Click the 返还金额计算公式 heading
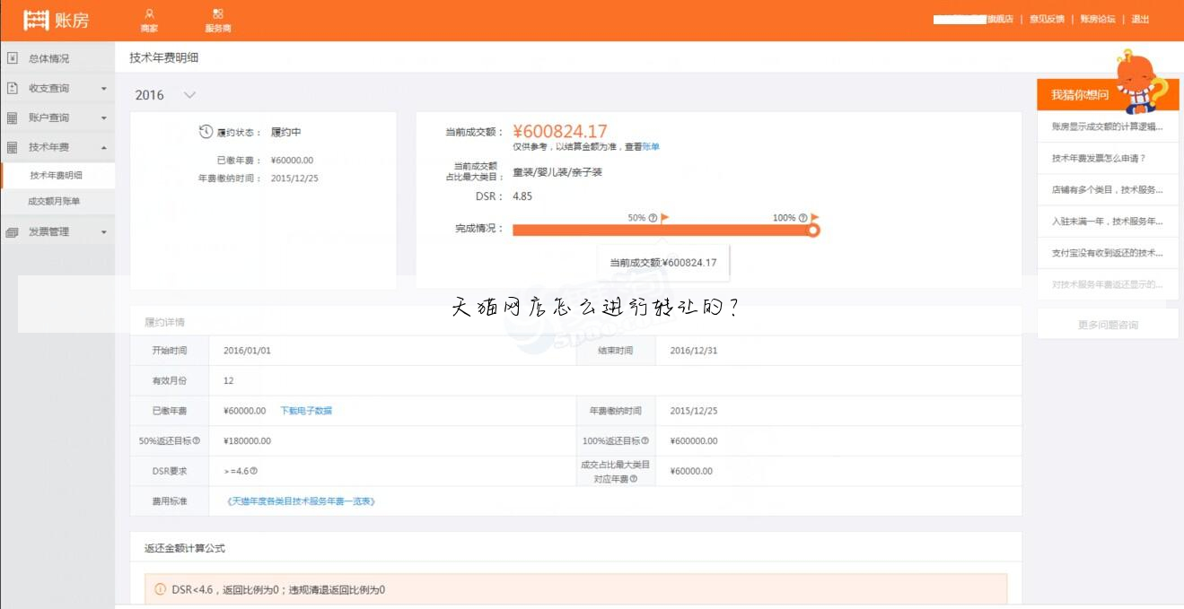The width and height of the screenshot is (1184, 609). [185, 548]
